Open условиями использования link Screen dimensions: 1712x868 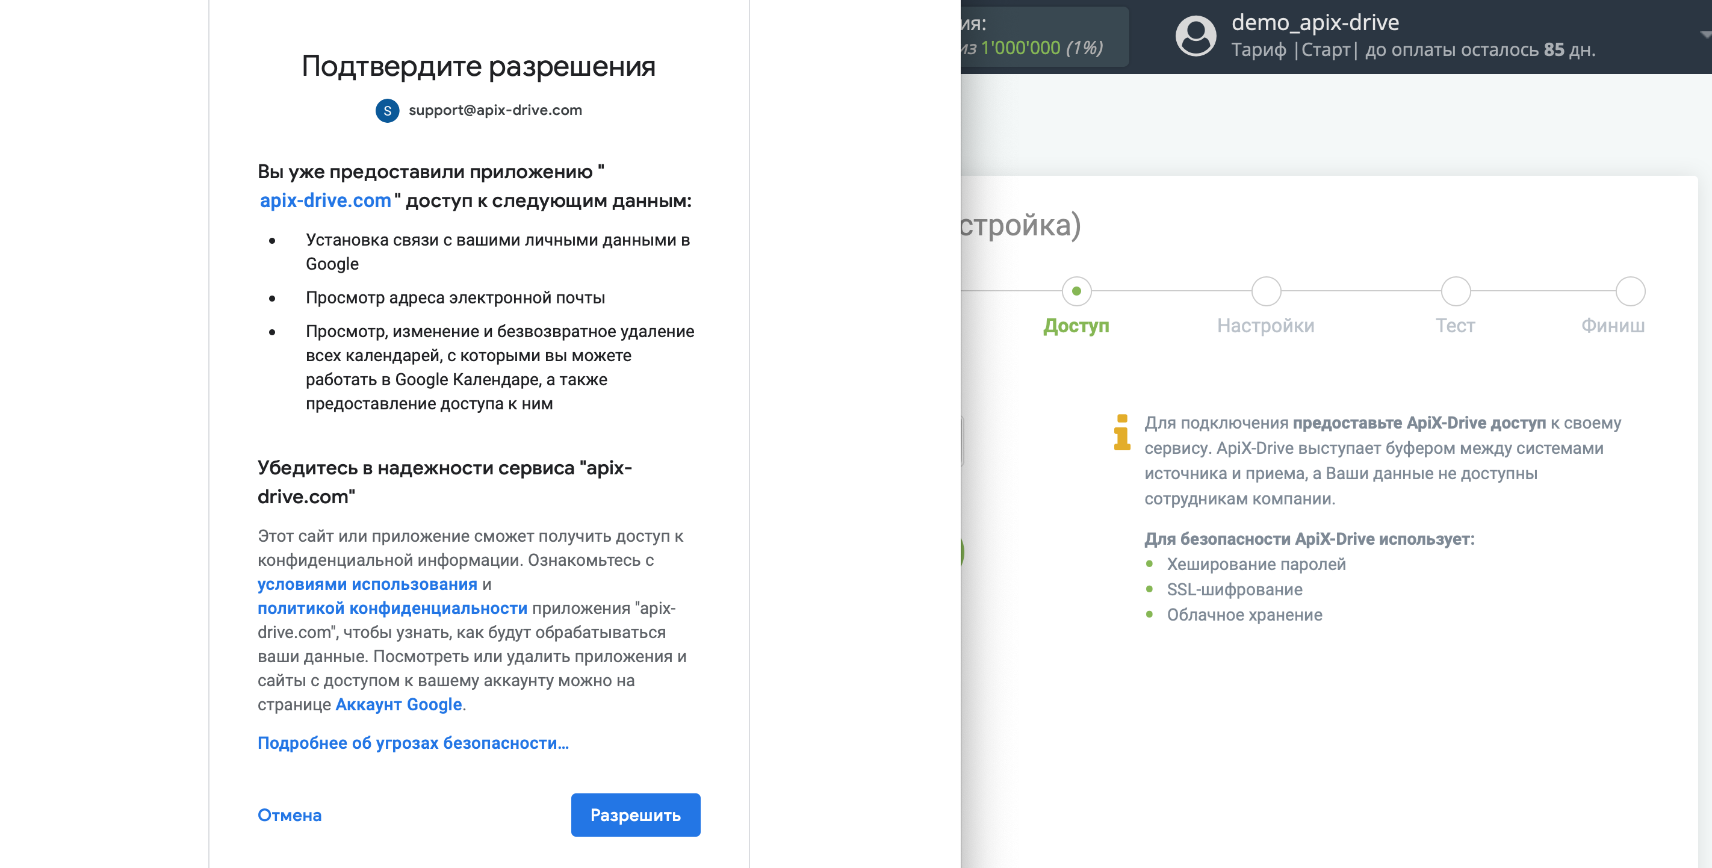367,584
